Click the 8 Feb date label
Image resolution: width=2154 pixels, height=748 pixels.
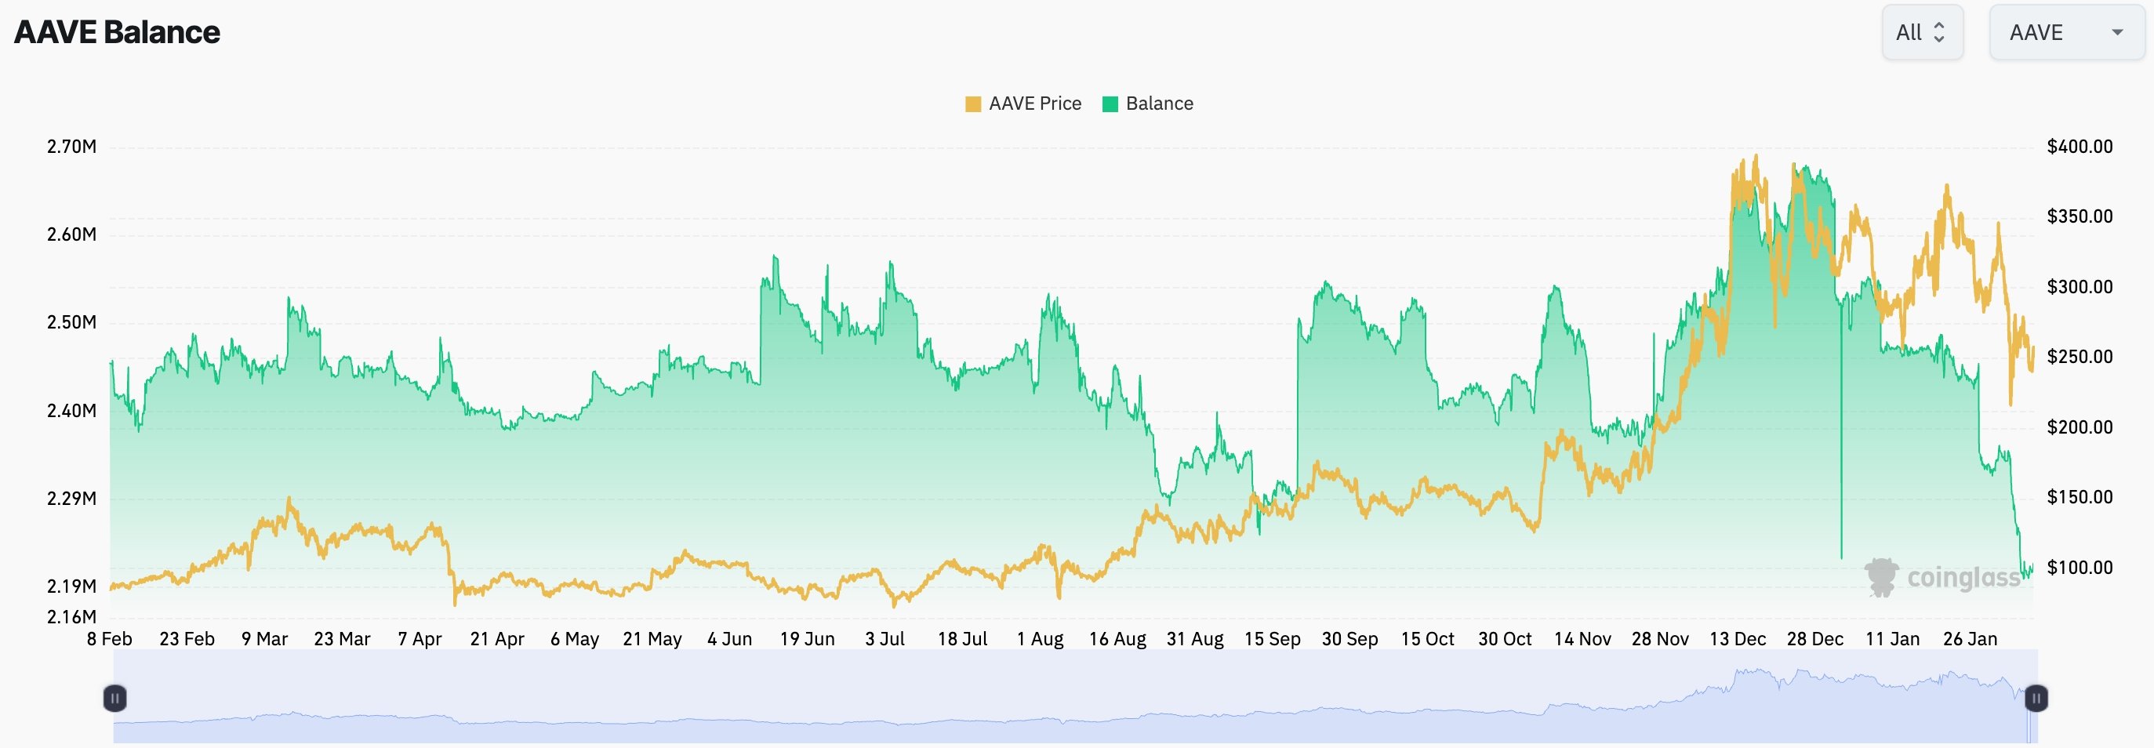110,638
